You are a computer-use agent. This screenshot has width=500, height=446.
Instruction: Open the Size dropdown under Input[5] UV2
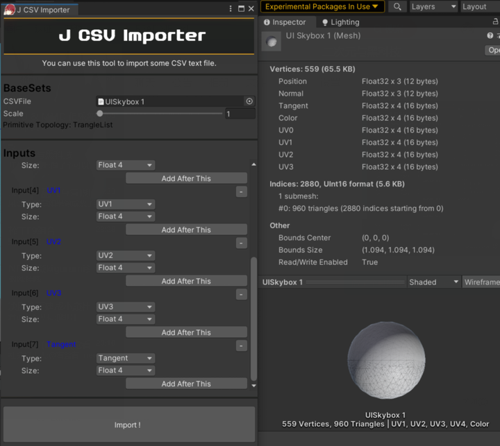[x=126, y=268]
